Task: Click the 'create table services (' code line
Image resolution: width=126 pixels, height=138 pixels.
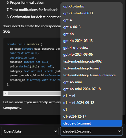Action: coord(24,44)
